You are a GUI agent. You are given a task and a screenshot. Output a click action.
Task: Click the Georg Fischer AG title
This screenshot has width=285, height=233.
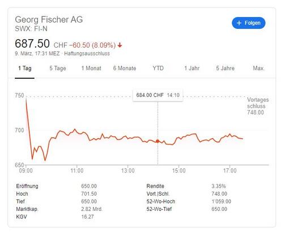pos(49,19)
